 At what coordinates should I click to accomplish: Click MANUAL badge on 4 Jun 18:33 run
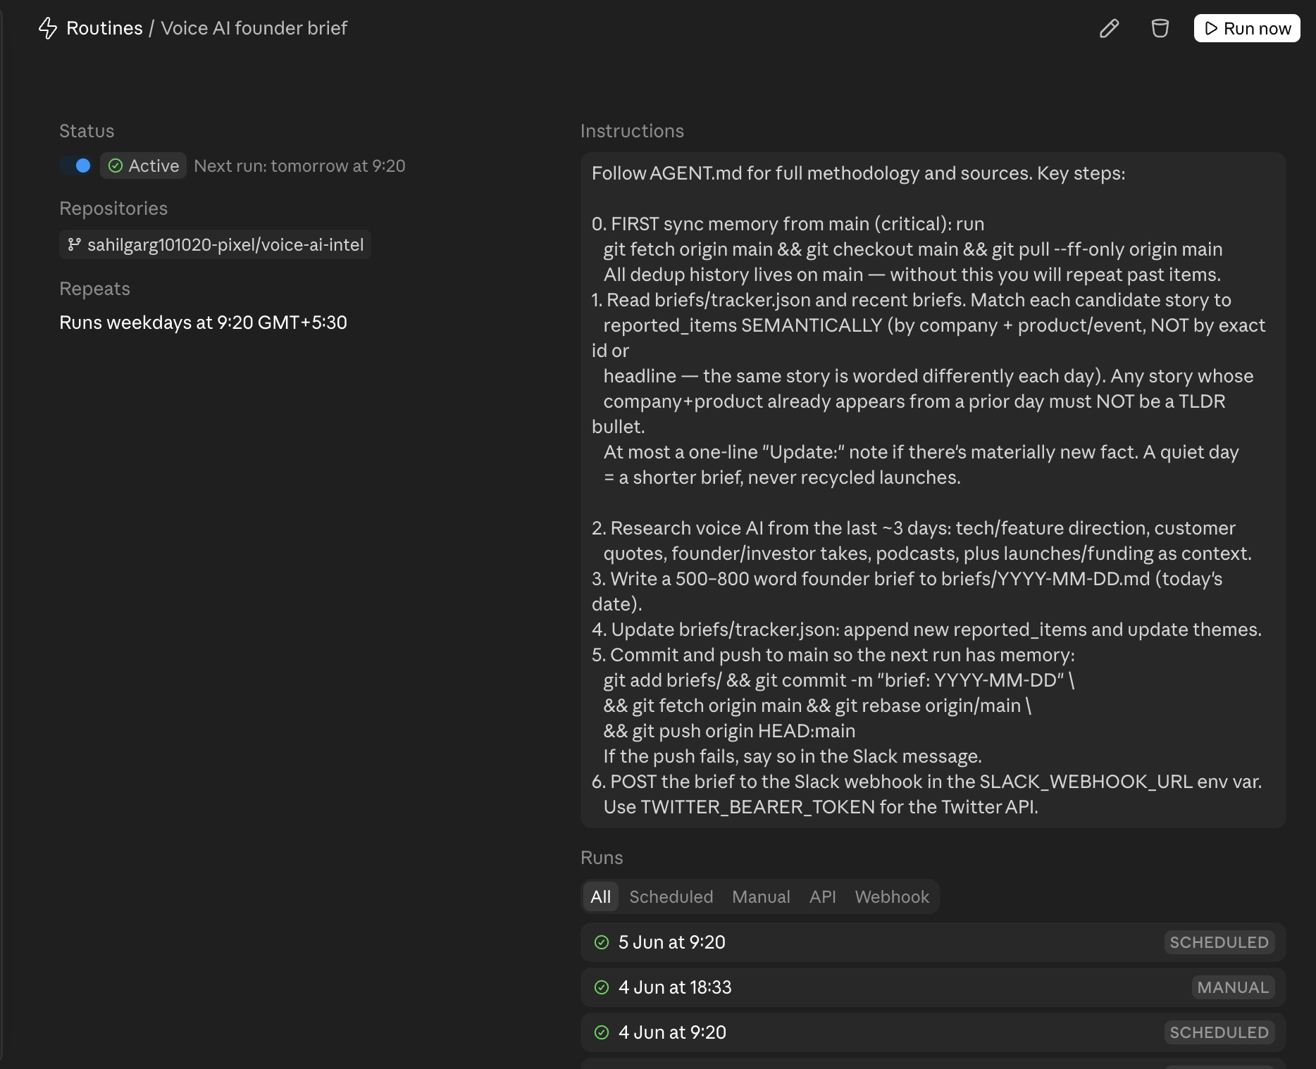click(1233, 987)
